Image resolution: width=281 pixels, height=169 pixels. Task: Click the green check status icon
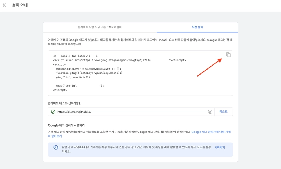(53, 112)
